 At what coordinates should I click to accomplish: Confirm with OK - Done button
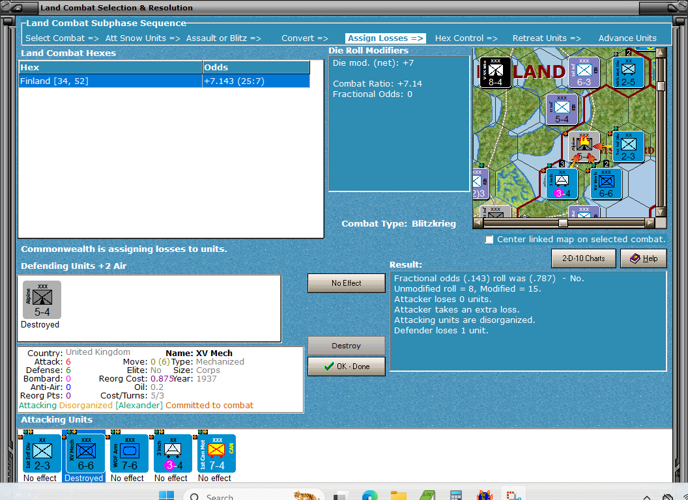pyautogui.click(x=346, y=367)
